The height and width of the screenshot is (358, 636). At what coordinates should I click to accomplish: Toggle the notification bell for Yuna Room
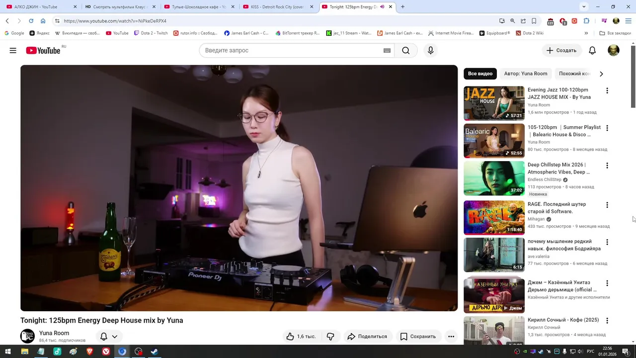coord(104,337)
